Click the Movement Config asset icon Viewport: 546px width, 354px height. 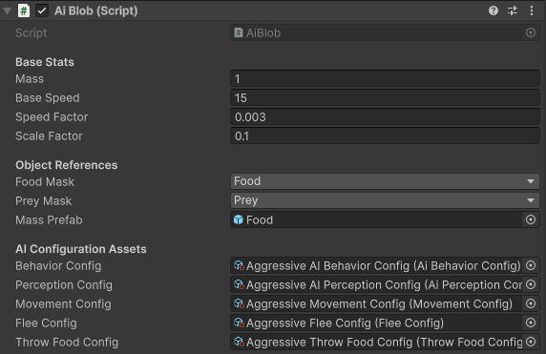click(x=239, y=303)
